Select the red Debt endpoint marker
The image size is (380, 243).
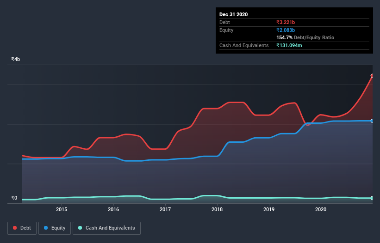click(x=372, y=76)
